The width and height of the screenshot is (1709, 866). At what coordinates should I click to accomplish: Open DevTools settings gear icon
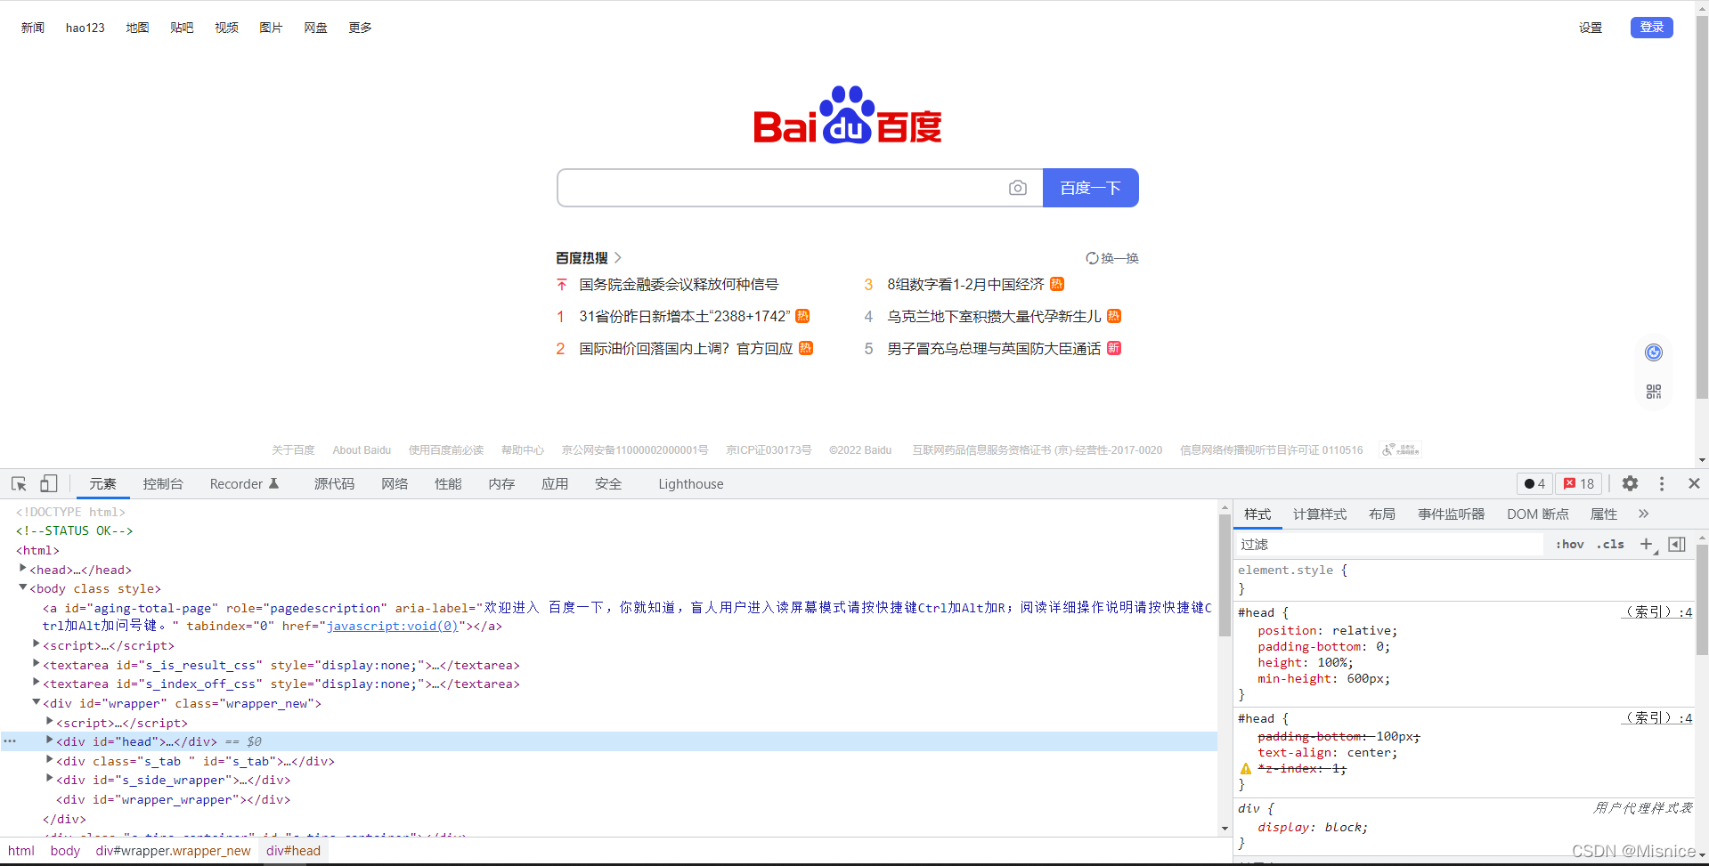tap(1630, 483)
